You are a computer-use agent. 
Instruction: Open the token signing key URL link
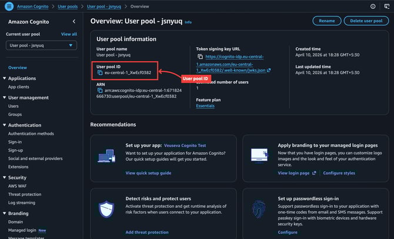click(x=230, y=64)
